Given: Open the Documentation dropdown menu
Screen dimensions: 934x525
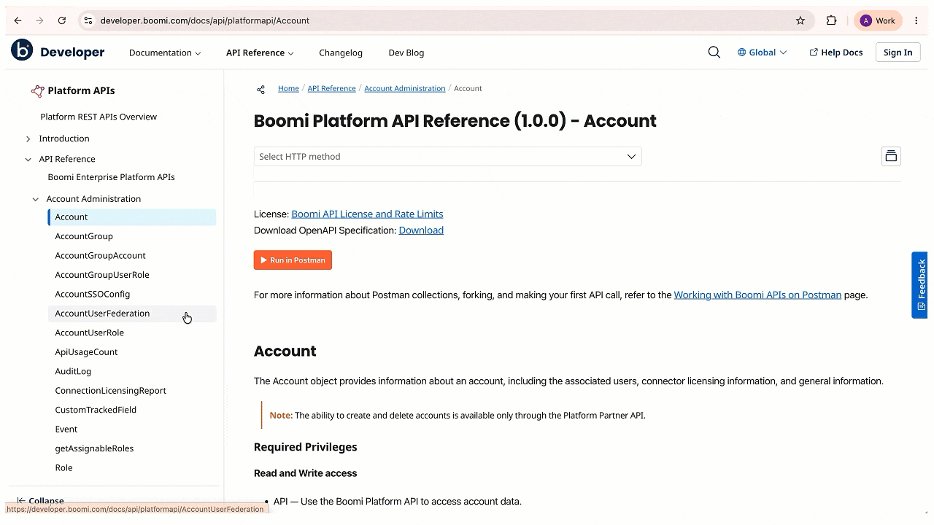Looking at the screenshot, I should point(165,52).
